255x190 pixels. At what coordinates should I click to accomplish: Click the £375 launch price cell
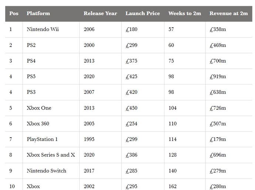[132, 61]
